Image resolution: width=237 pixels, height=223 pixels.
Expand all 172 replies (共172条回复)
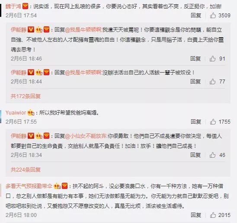[x=26, y=96]
